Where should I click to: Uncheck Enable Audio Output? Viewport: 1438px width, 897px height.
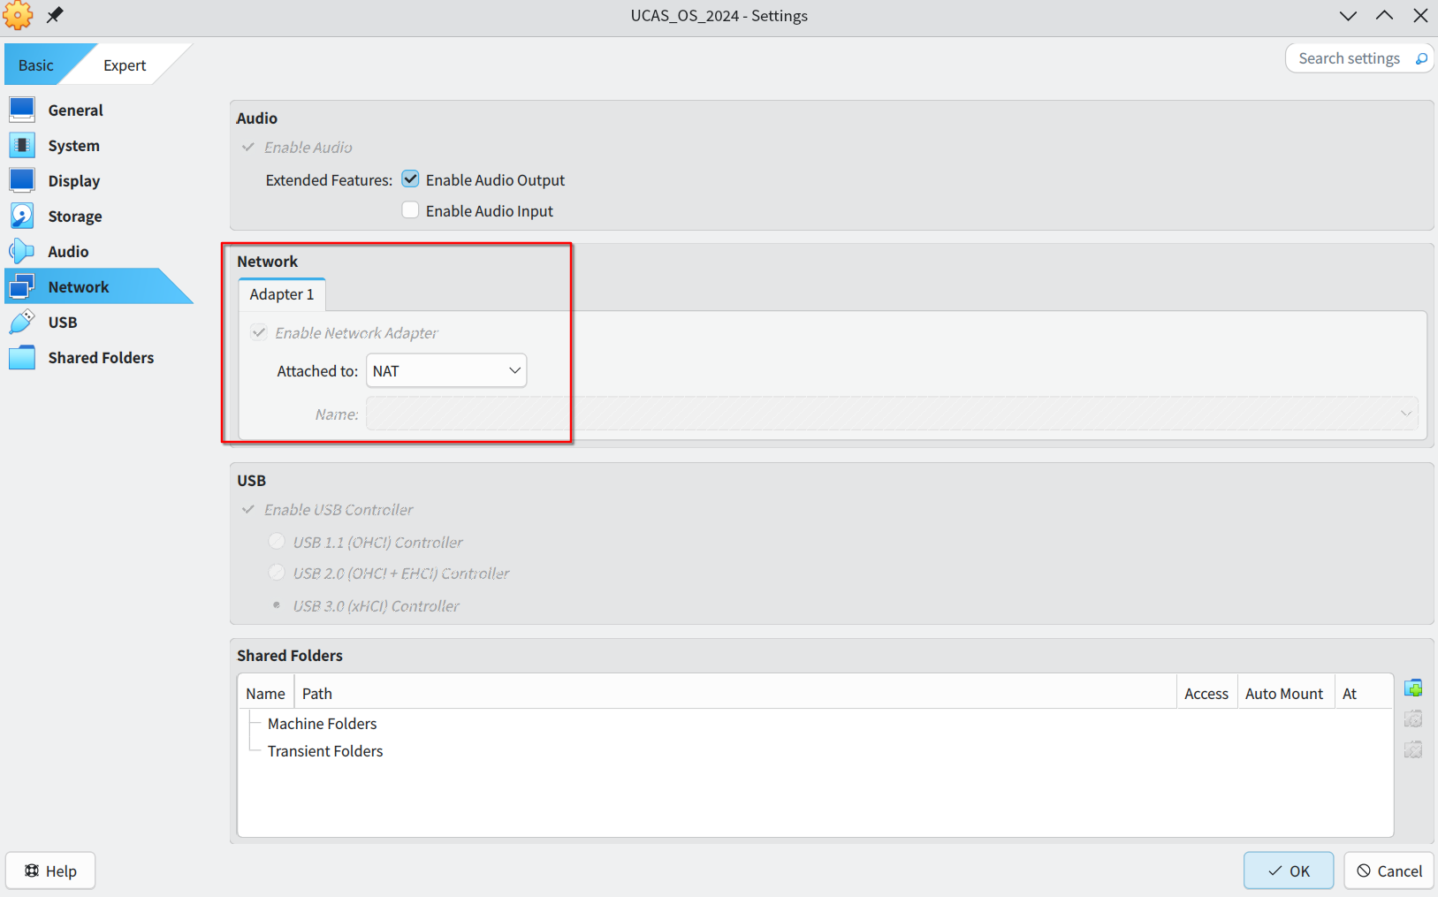pyautogui.click(x=410, y=179)
